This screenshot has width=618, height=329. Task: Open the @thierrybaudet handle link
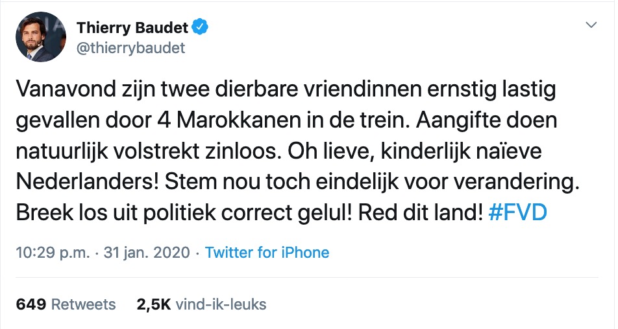(x=130, y=48)
